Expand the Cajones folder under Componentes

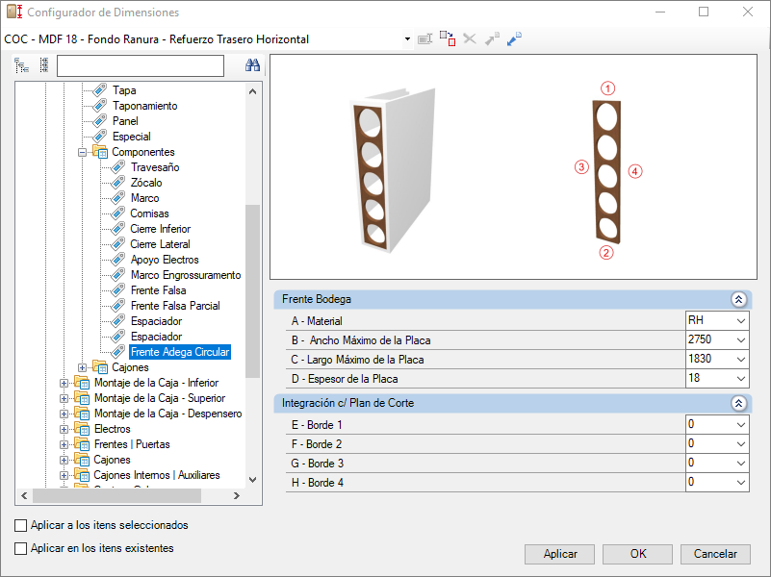click(82, 367)
